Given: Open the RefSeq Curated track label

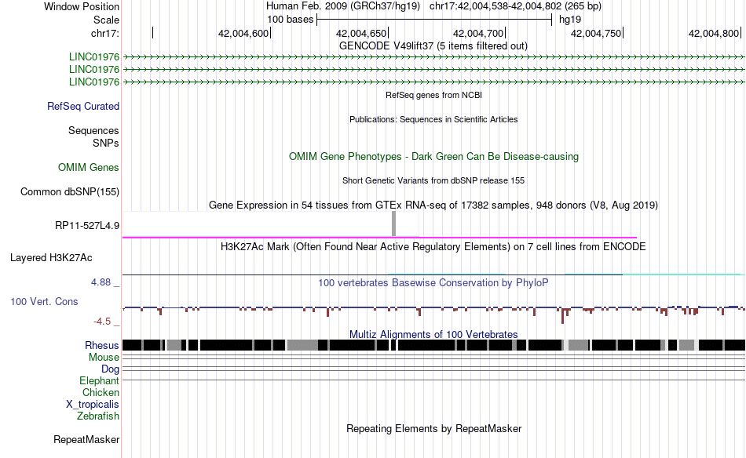Looking at the screenshot, I should (x=82, y=107).
